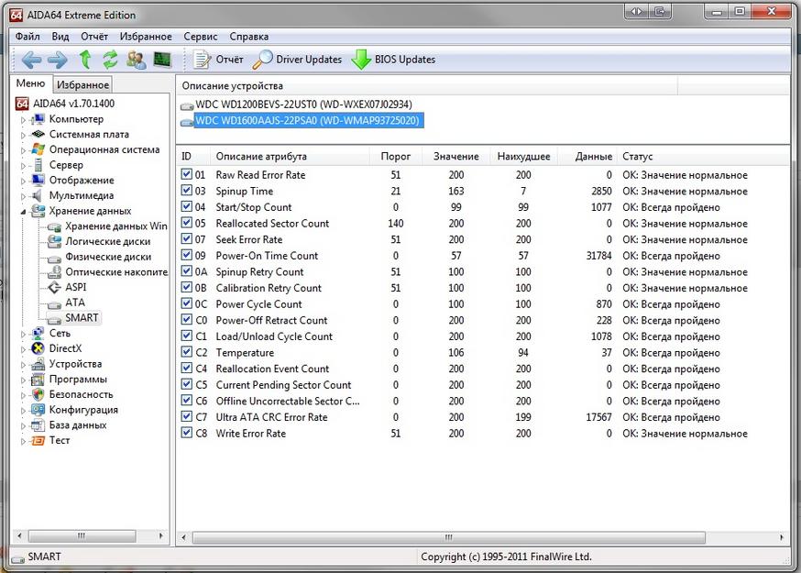Click the Отчёт report page icon

(x=202, y=60)
